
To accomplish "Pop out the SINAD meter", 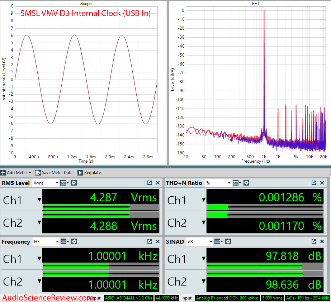I will tap(314, 241).
